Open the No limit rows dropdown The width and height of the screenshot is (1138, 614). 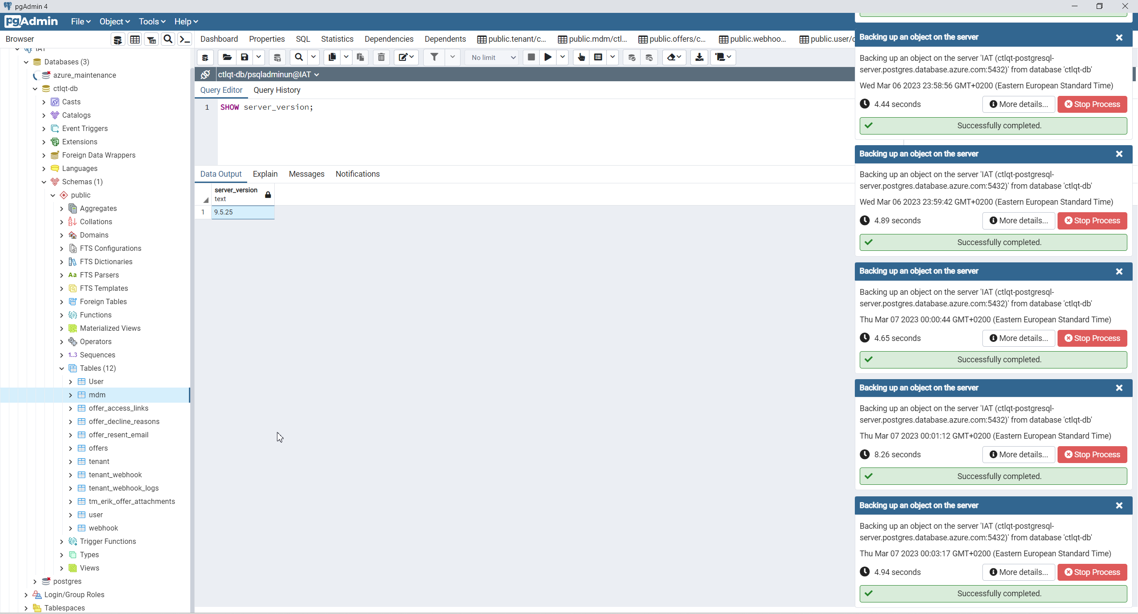(493, 57)
